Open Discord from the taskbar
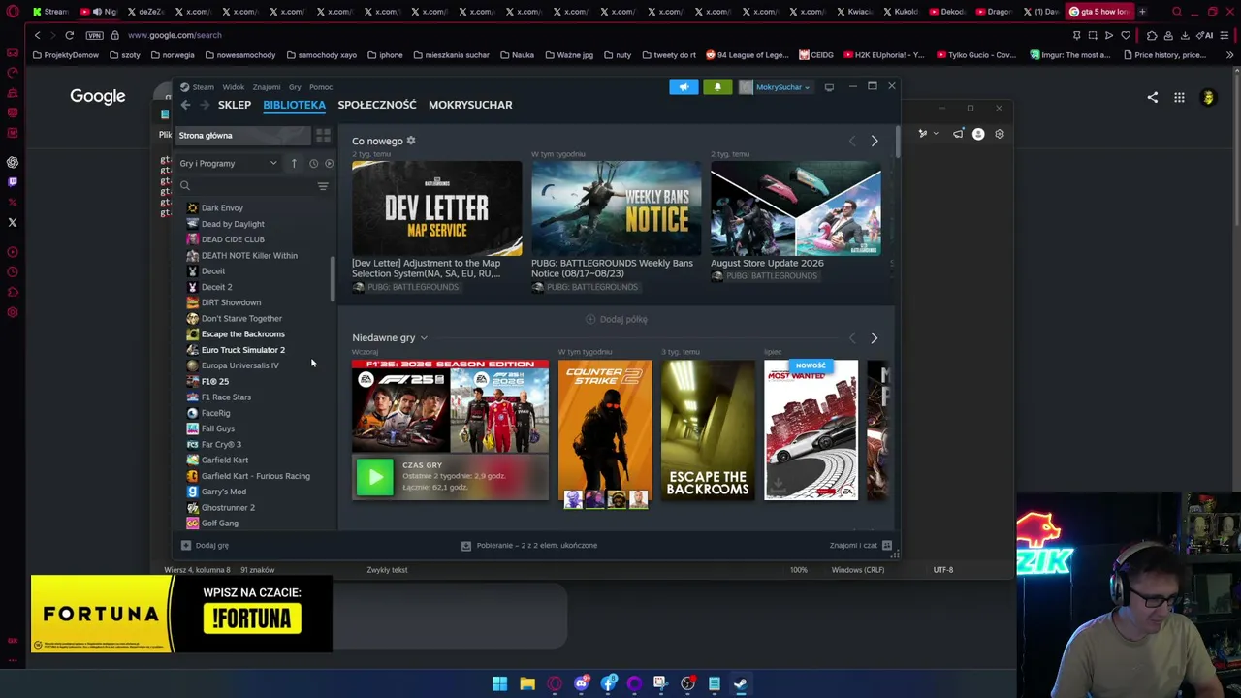This screenshot has width=1241, height=698. coord(582,683)
